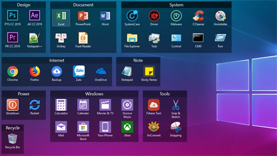Open the Unikey keyboard icon
The image size is (277, 156).
(61, 38)
